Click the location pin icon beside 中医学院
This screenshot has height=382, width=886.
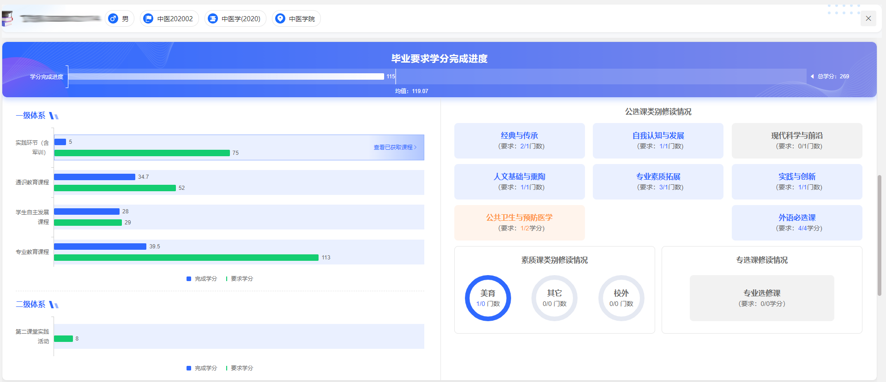click(x=280, y=18)
